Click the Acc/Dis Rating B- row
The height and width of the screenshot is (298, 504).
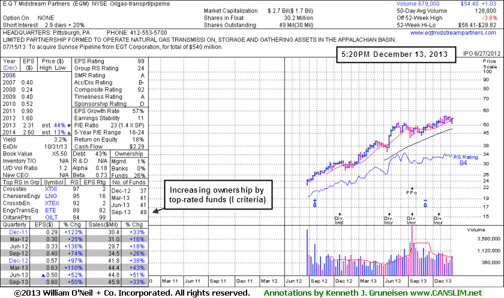pos(110,83)
